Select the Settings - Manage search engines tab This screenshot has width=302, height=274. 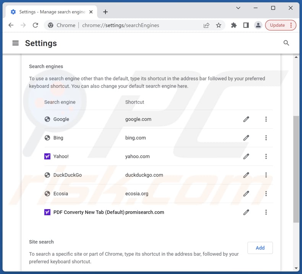[x=51, y=12]
